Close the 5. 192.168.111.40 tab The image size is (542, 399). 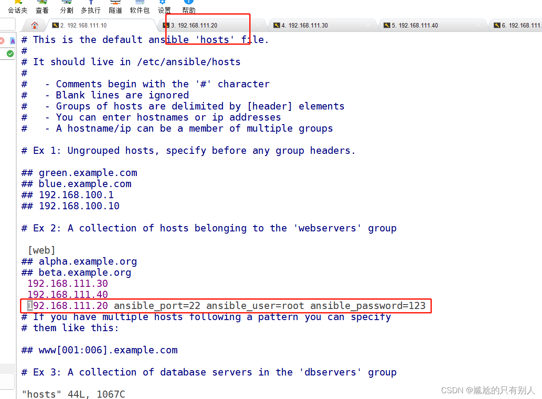coord(478,25)
